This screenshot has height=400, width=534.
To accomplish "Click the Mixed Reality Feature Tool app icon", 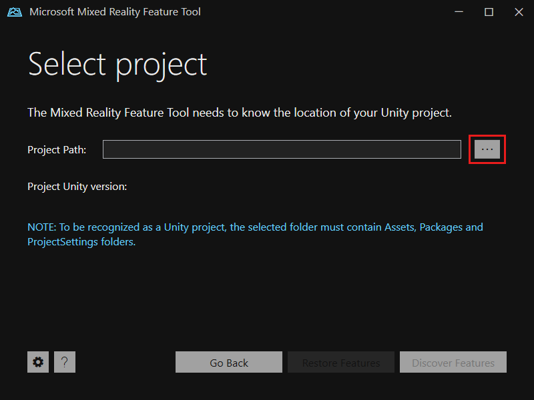I will [x=15, y=12].
